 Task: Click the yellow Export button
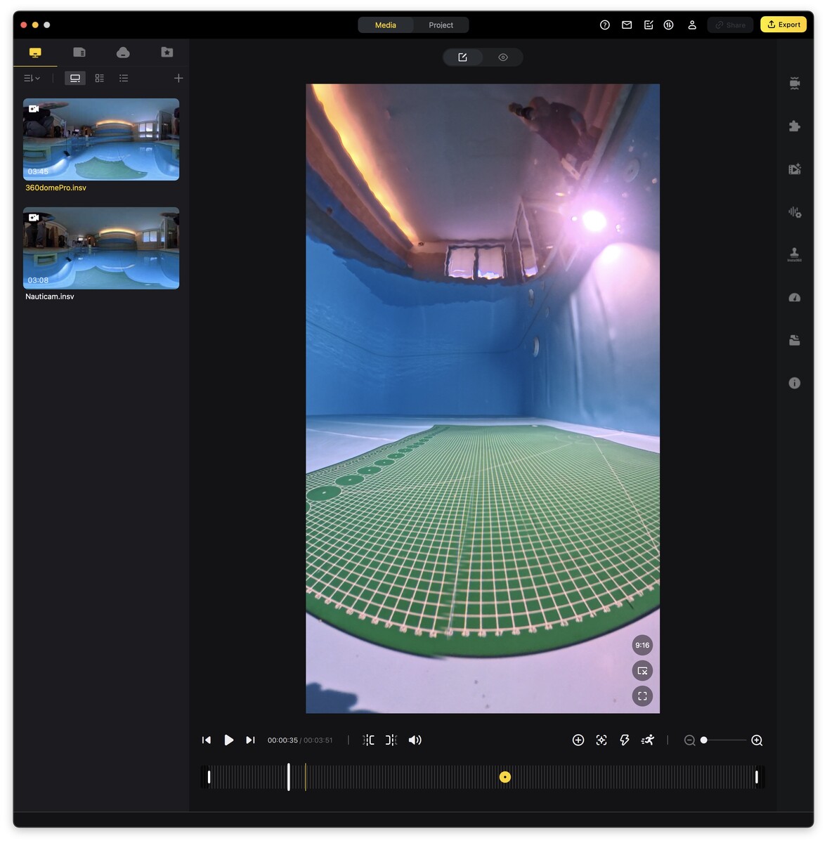click(x=783, y=24)
